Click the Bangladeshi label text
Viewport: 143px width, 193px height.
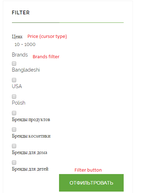tap(26, 70)
